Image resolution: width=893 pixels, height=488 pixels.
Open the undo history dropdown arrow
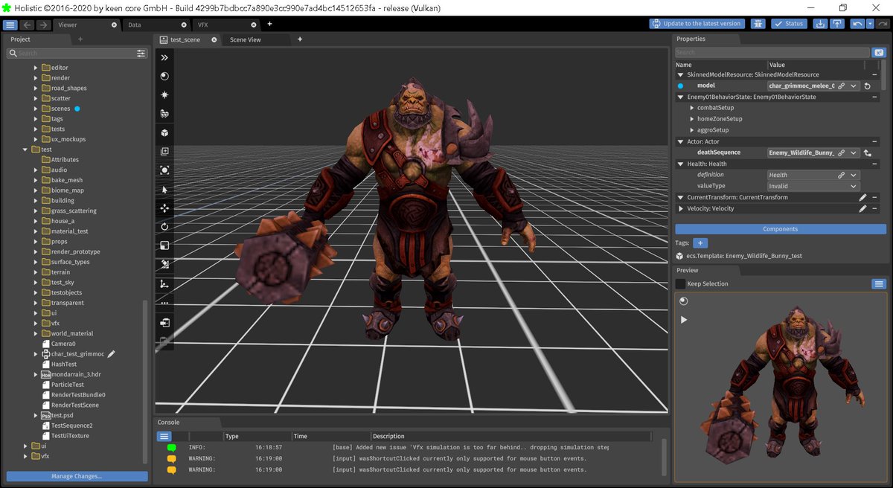click(x=870, y=24)
